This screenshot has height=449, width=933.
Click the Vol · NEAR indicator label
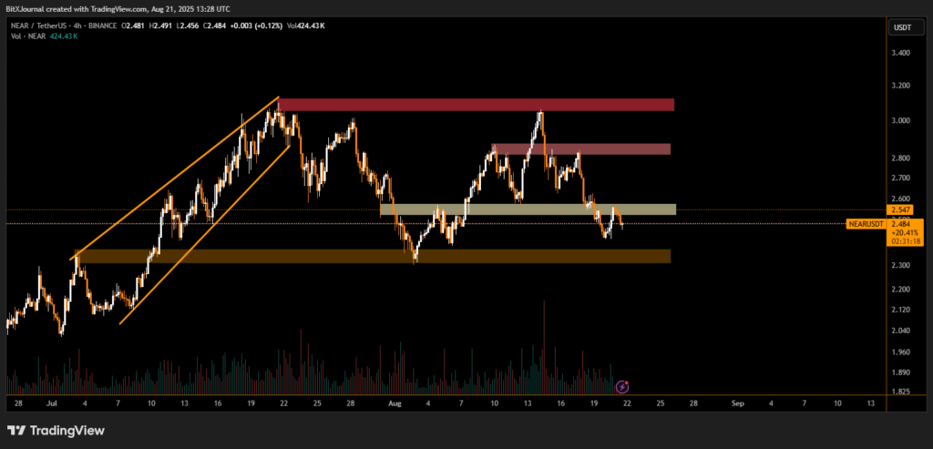(24, 38)
